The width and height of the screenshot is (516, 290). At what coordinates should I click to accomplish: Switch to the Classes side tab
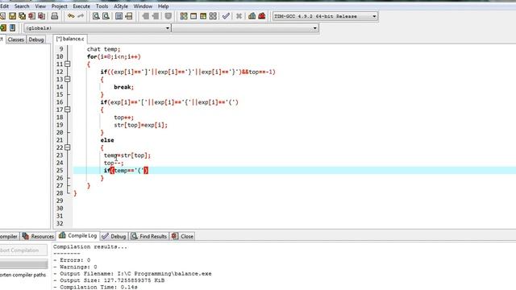tap(16, 39)
